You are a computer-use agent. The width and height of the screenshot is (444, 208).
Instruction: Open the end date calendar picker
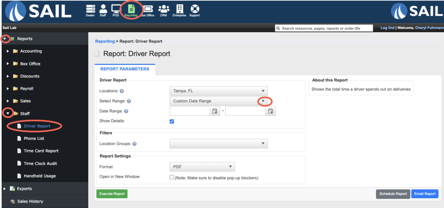click(x=271, y=111)
